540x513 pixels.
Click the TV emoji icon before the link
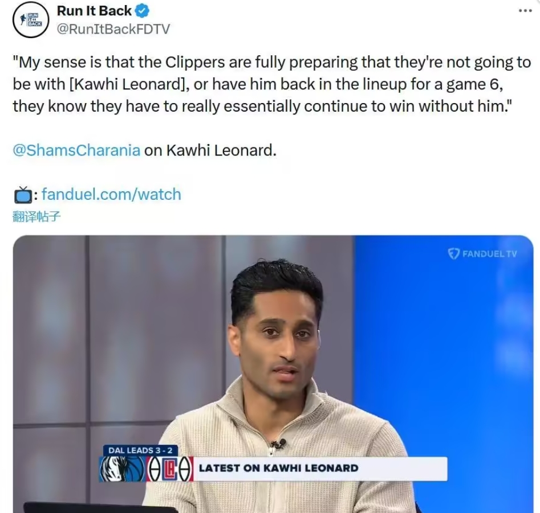tap(23, 195)
